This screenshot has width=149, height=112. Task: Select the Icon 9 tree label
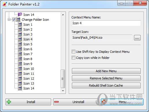point(28,64)
